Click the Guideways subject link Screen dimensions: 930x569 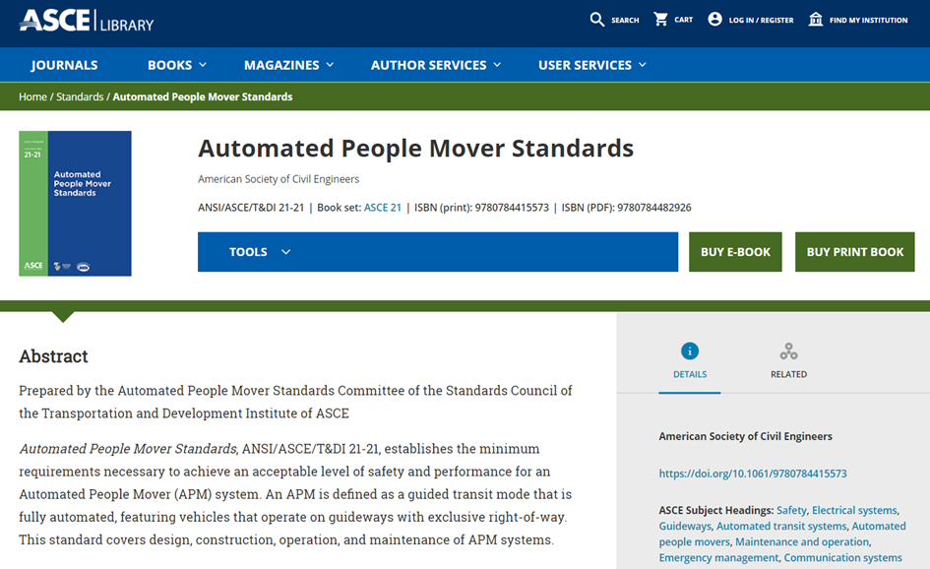684,527
